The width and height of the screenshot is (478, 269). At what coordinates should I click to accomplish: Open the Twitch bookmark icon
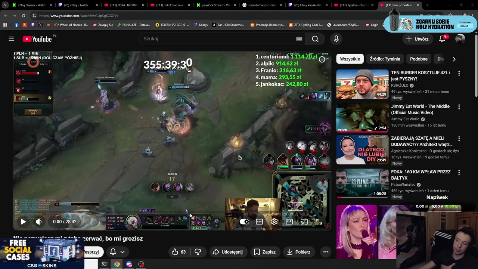tap(32, 25)
